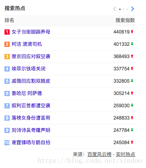Click the blue rank 5 badge
The image size is (146, 168).
click(x=7, y=81)
